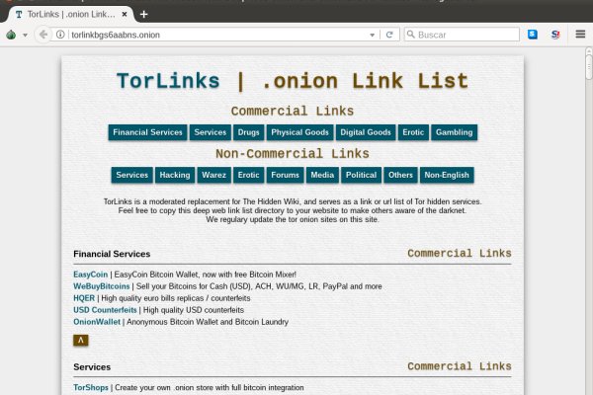Go back using the back arrow
This screenshot has width=593, height=395.
pos(42,35)
